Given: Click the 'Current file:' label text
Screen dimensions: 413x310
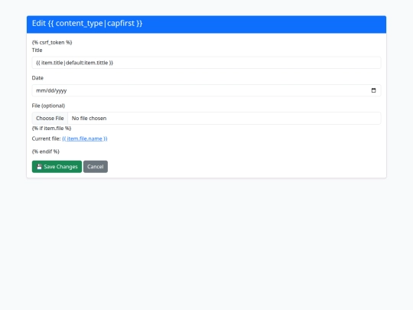Looking at the screenshot, I should click(x=46, y=139).
